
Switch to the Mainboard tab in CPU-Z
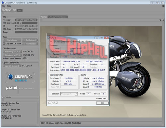(66, 42)
